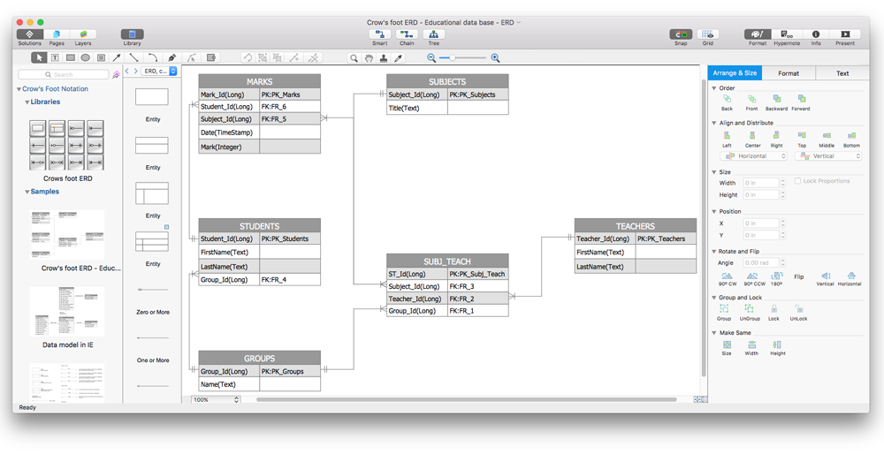The width and height of the screenshot is (884, 454).
Task: Select the ellipse shape tool
Action: pyautogui.click(x=85, y=57)
